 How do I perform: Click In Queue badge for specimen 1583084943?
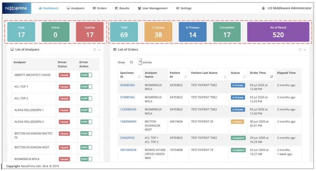237,122
